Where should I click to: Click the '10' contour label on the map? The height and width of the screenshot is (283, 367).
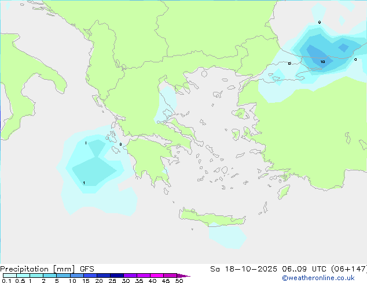coord(322,62)
